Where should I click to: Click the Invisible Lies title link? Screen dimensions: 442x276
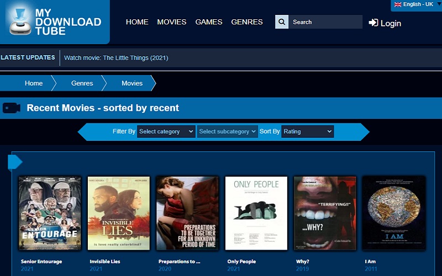(x=105, y=261)
